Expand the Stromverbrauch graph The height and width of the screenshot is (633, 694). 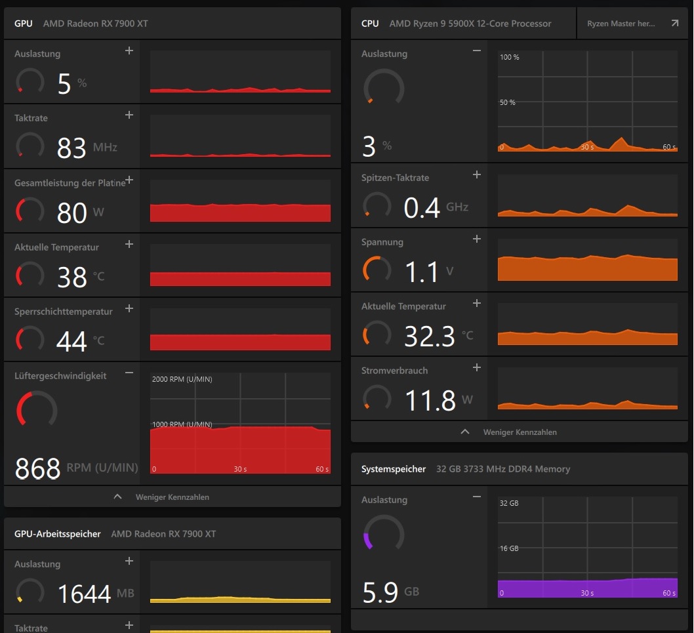(476, 367)
